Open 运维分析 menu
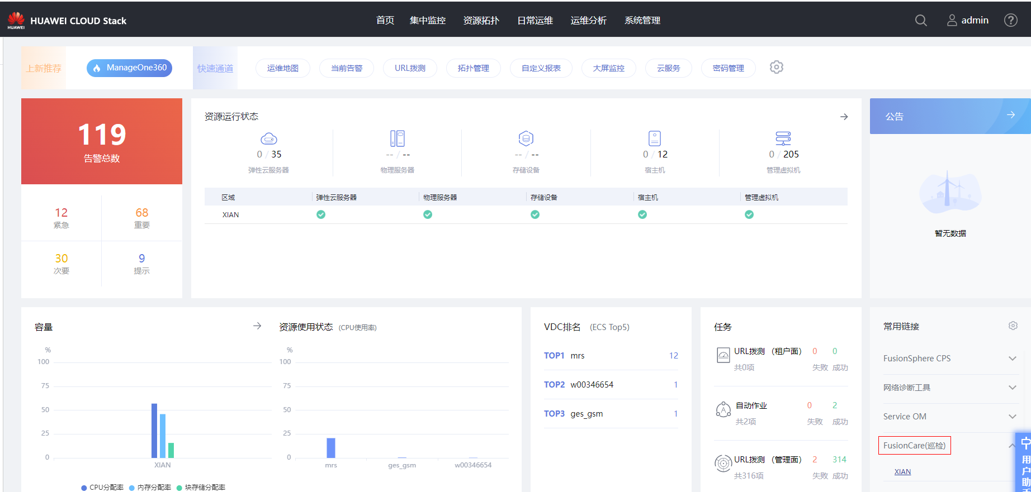The image size is (1031, 492). coord(589,20)
